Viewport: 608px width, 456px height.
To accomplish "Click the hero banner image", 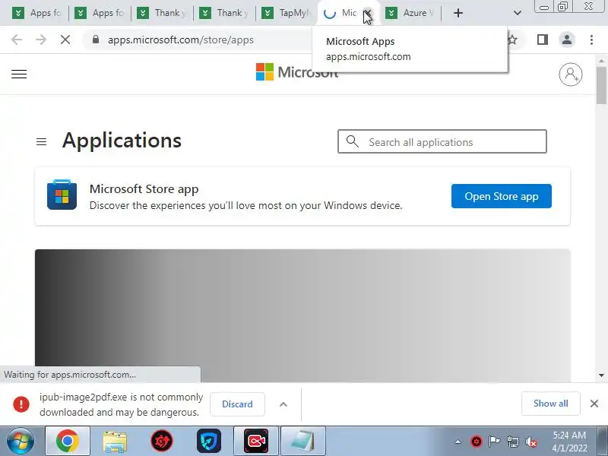I will (x=302, y=315).
